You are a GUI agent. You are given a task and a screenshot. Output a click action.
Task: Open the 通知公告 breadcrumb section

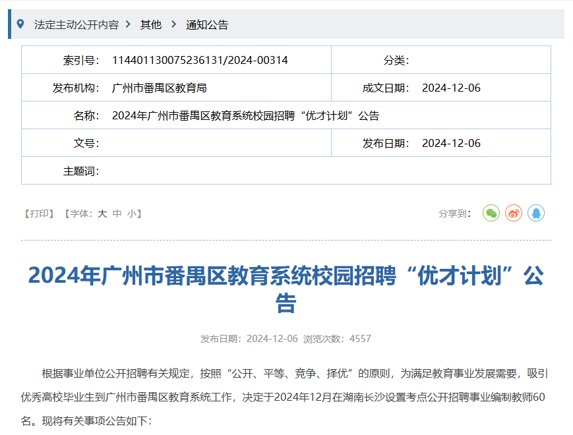(207, 25)
